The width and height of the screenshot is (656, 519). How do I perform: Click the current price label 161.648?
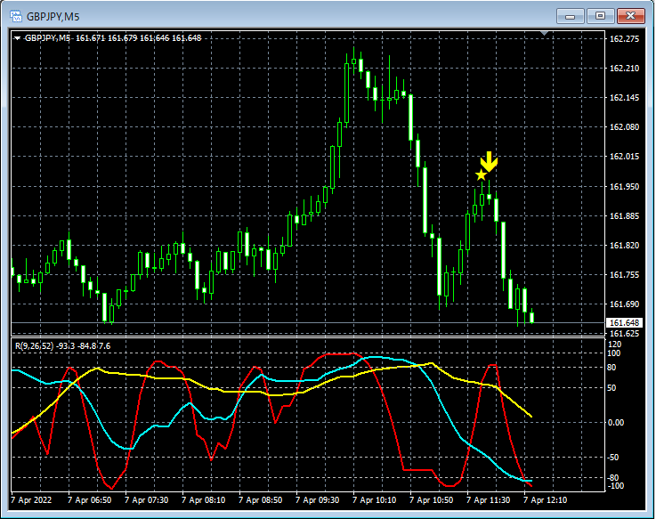click(624, 322)
